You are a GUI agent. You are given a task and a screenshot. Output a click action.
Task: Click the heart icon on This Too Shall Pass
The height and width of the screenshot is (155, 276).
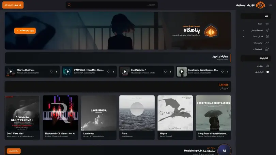point(51,71)
